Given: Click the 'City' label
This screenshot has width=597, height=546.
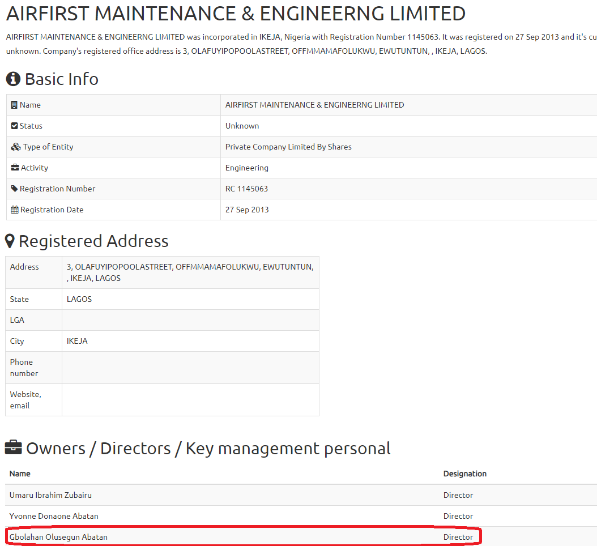Looking at the screenshot, I should tap(17, 341).
